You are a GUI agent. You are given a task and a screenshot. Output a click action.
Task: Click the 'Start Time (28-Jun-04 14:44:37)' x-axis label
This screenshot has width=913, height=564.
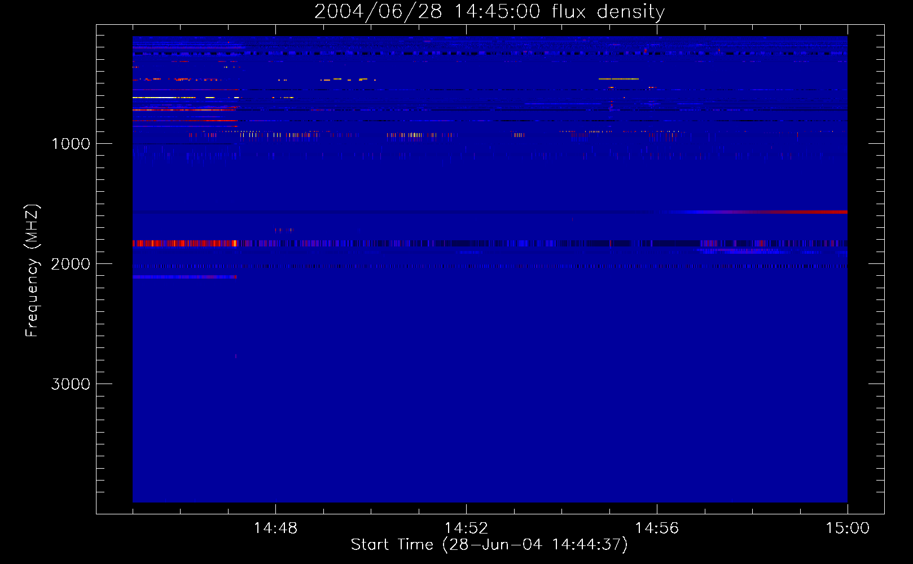(489, 545)
